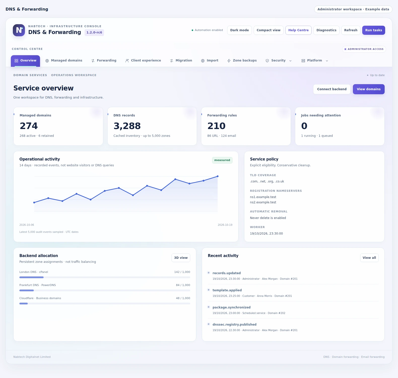The image size is (398, 378).
Task: Go to the Zone backups tab
Action: [x=242, y=61]
